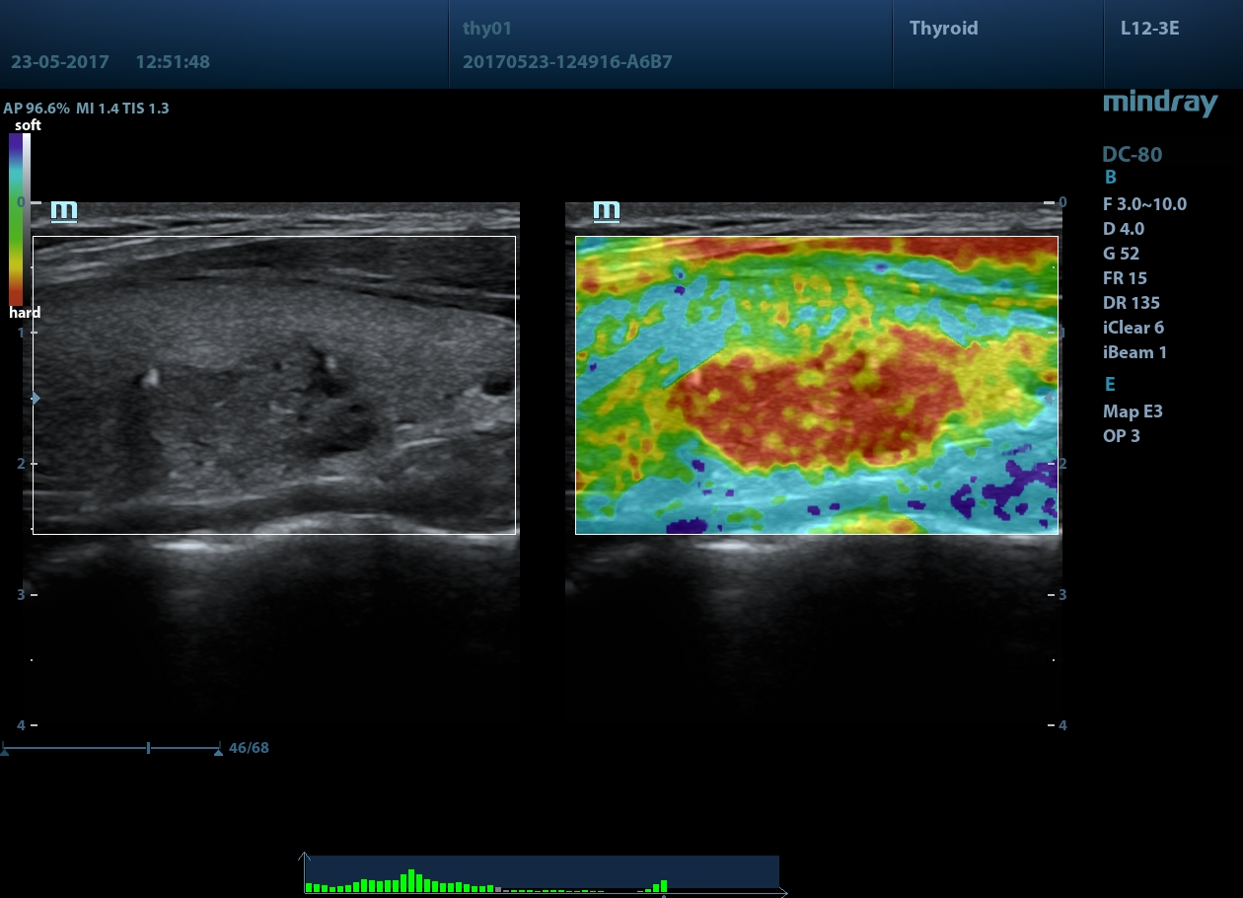Image resolution: width=1243 pixels, height=898 pixels.
Task: Select the L12-3E probe label
Action: tap(1149, 28)
